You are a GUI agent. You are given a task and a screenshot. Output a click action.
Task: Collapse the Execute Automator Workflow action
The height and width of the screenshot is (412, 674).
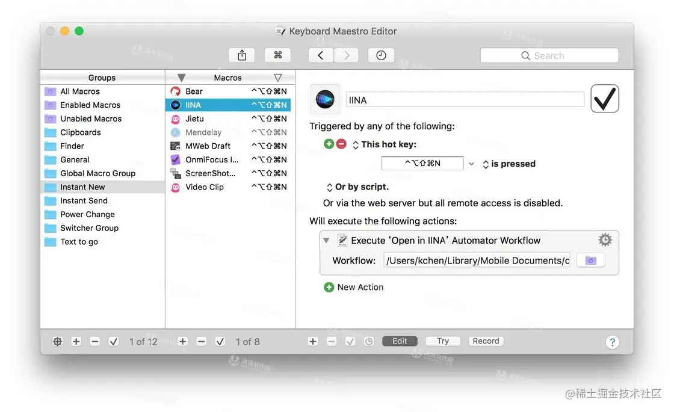click(326, 241)
